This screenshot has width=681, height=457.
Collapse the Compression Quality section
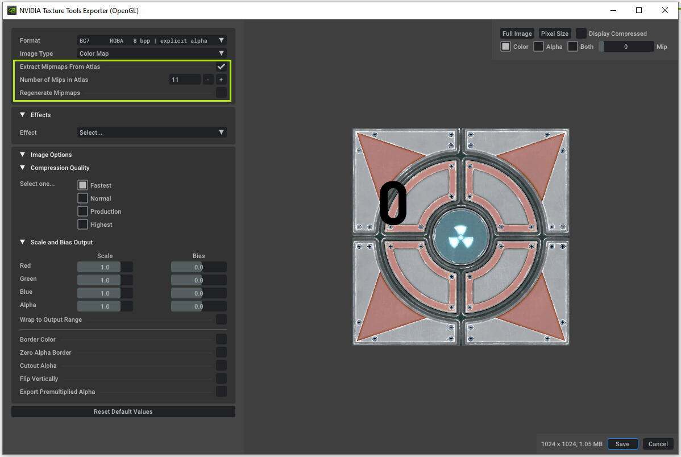[x=22, y=168]
